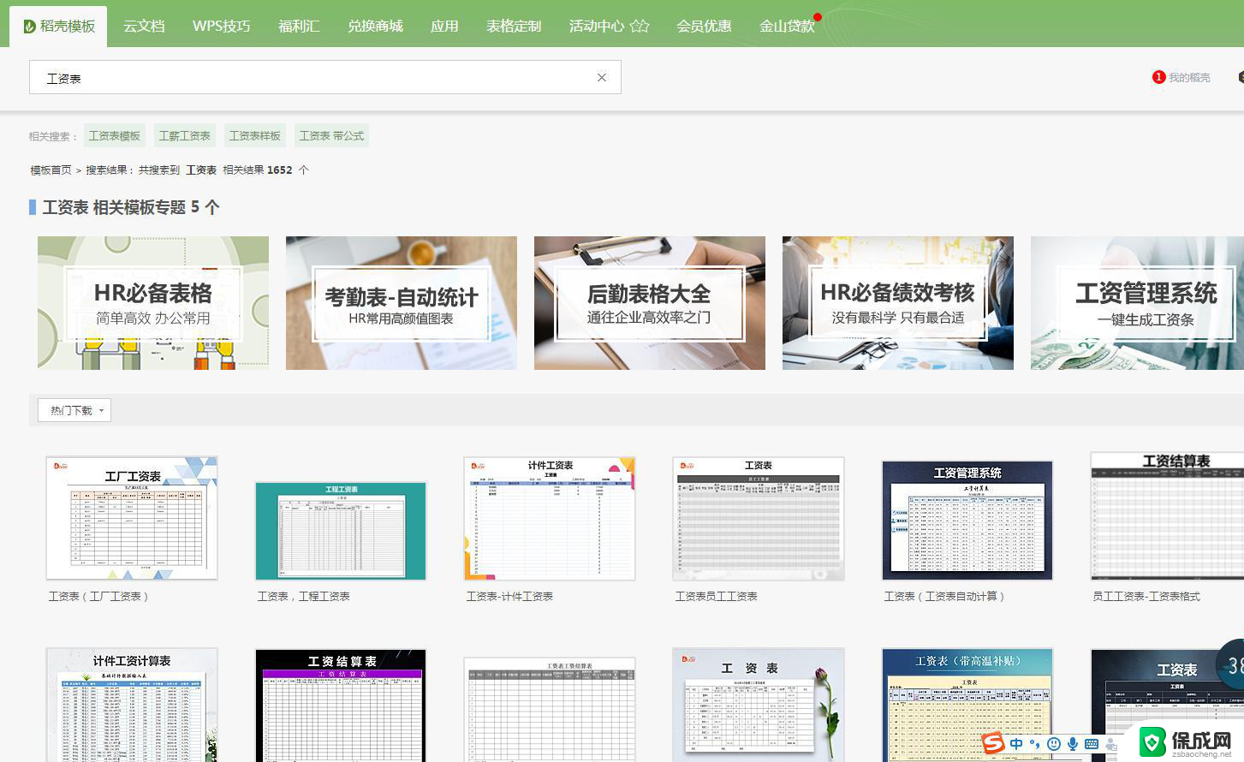Open the 后勤表格大全 topic banner

tap(650, 303)
